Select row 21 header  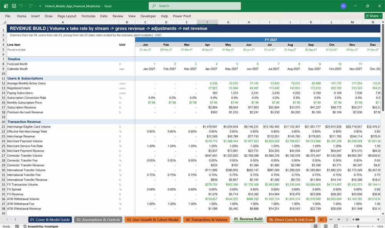[3, 127]
